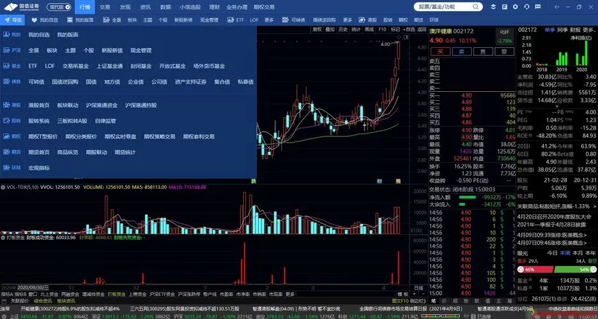Screen dimensions: 598x319
Task: Open the stacked layers icon in title bar
Action: pyautogui.click(x=493, y=7)
